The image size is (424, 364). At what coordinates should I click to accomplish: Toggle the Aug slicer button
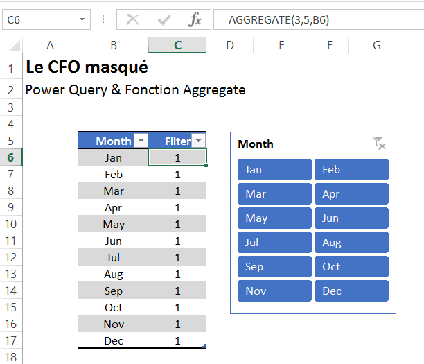click(x=351, y=243)
